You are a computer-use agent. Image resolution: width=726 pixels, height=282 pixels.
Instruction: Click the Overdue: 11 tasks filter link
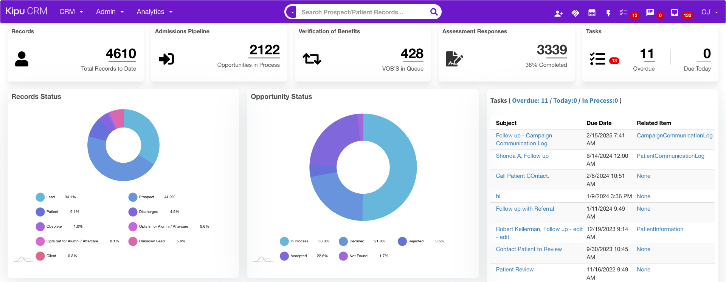[530, 100]
